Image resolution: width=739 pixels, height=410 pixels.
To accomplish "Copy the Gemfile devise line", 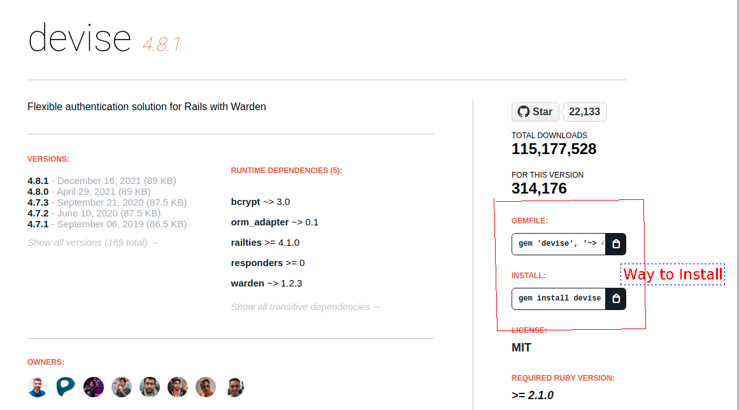I will click(615, 244).
